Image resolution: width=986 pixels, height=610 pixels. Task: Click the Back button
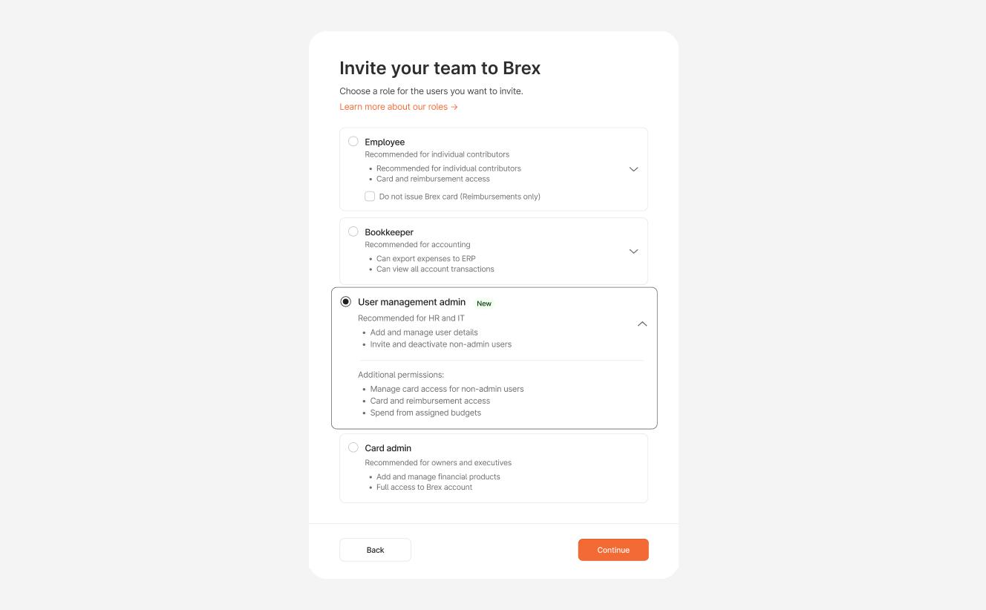[x=375, y=550]
